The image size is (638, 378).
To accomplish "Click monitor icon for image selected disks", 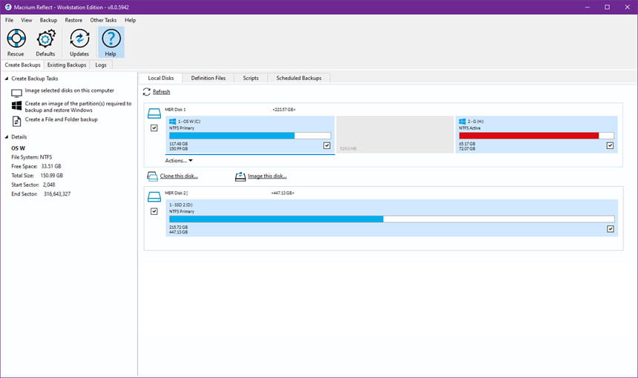I will (x=16, y=93).
